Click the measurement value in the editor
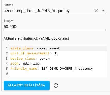This screenshot has width=110, height=95. (x=48, y=48)
